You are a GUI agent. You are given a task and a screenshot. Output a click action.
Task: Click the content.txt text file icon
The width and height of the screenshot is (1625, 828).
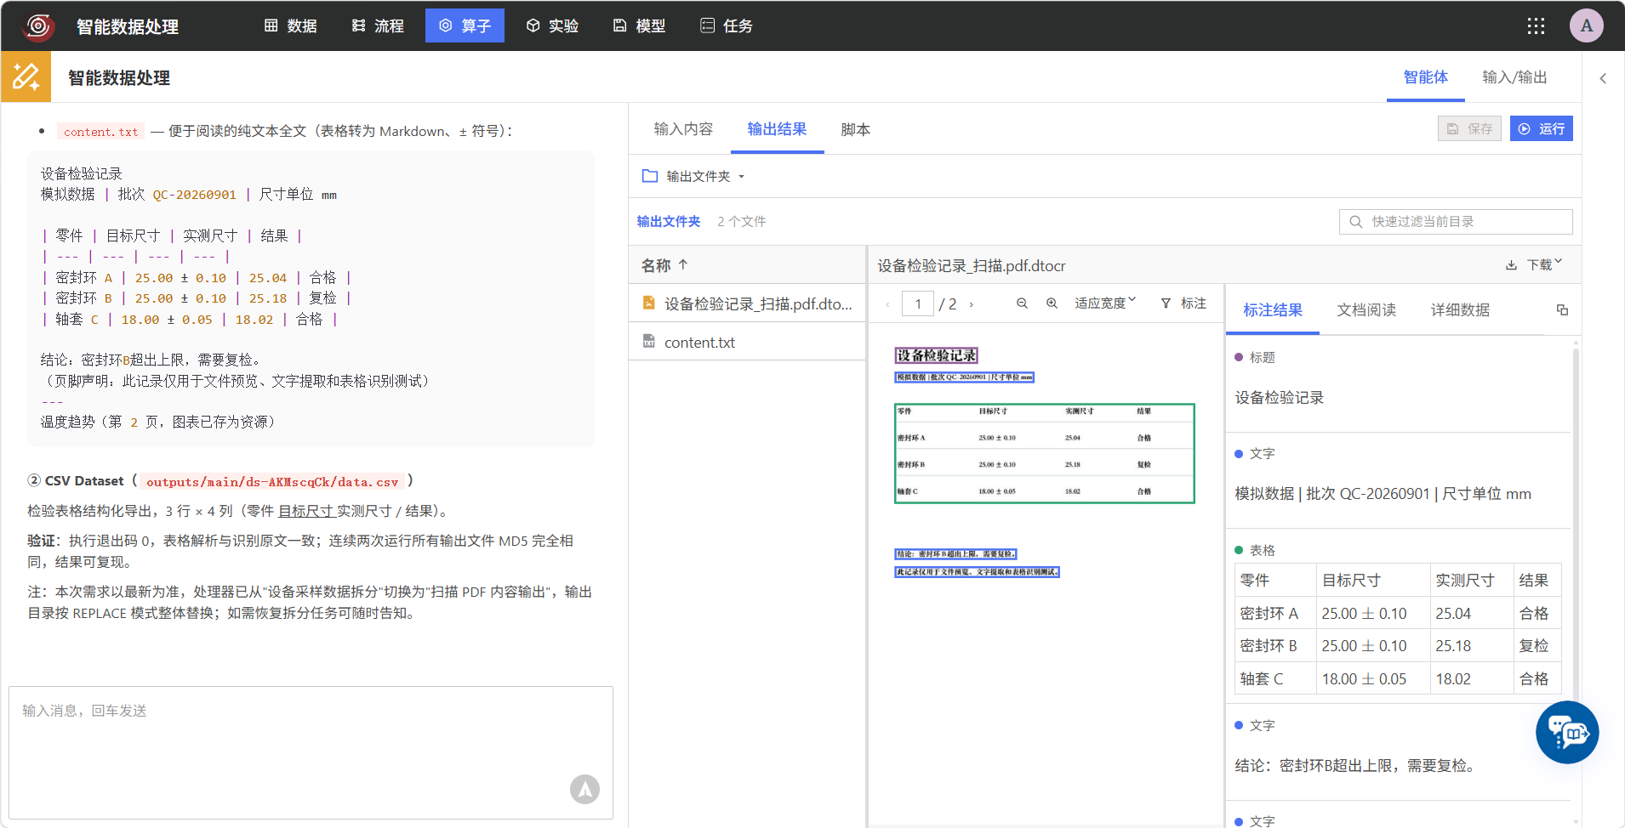click(x=648, y=341)
